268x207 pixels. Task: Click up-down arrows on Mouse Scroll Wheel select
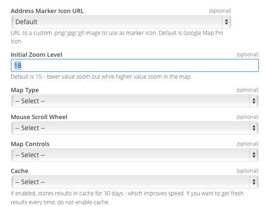254,128
